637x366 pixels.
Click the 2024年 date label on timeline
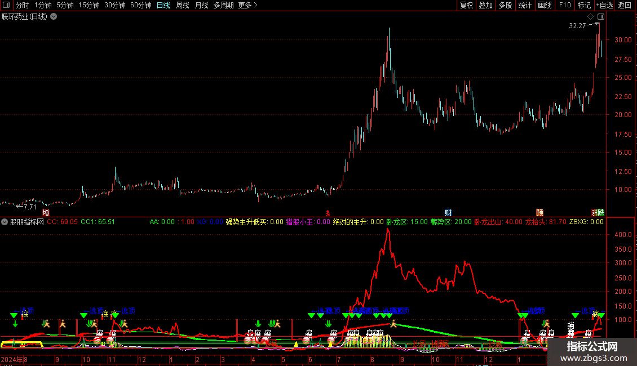click(x=12, y=359)
